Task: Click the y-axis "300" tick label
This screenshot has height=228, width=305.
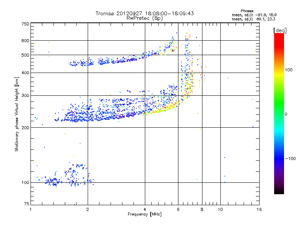Action: 25,96
